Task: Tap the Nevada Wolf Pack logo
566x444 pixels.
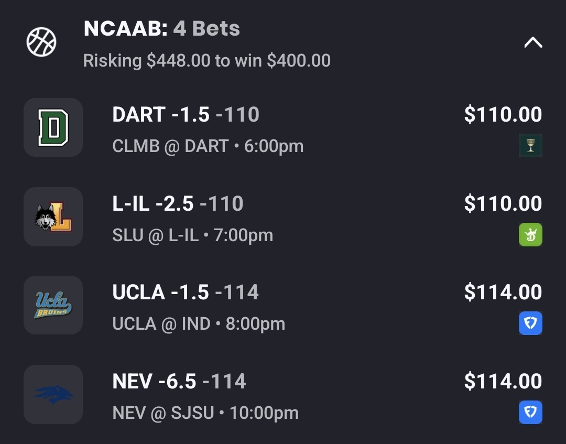Action: (53, 394)
